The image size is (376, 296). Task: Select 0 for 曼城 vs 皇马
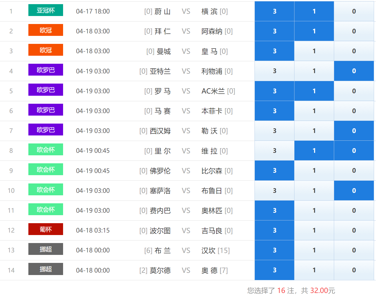(x=354, y=51)
